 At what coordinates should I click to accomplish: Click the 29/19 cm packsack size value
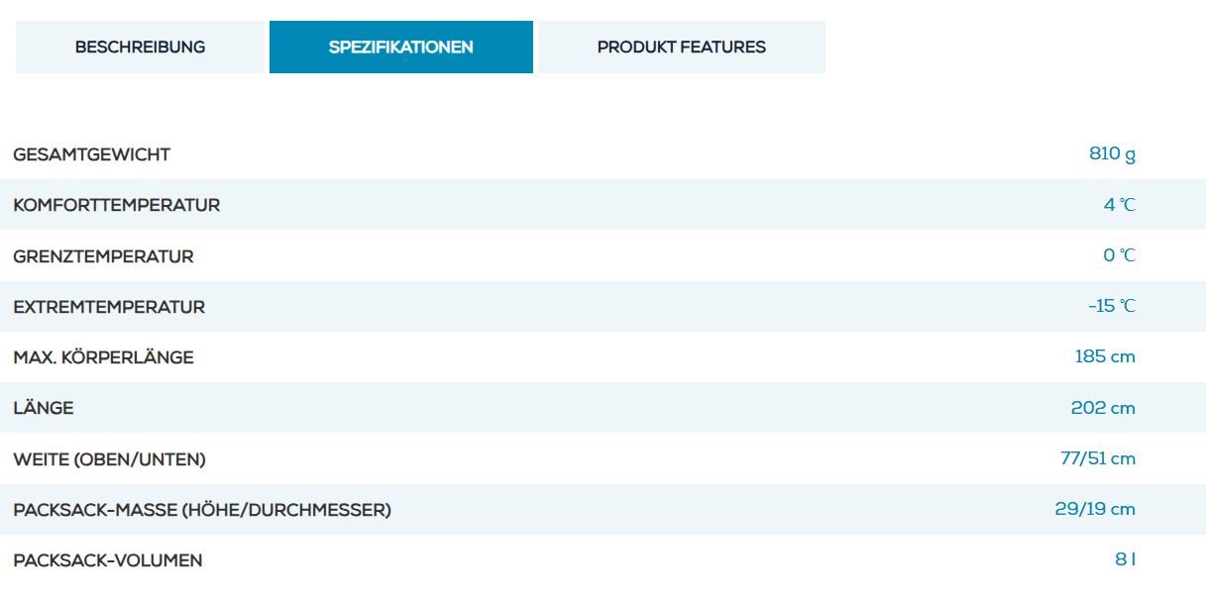tap(1095, 509)
